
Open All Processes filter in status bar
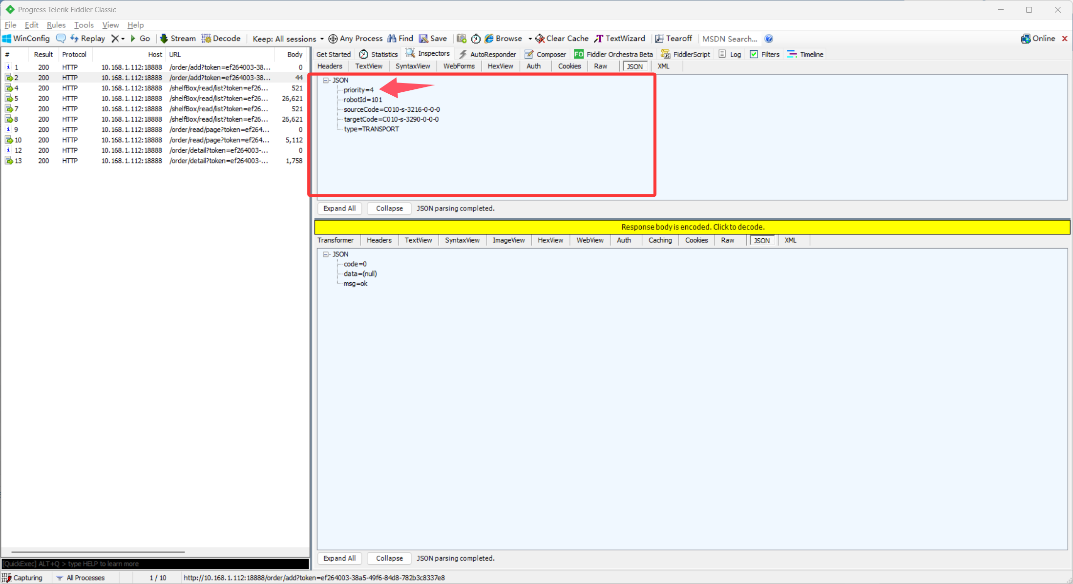(x=80, y=578)
